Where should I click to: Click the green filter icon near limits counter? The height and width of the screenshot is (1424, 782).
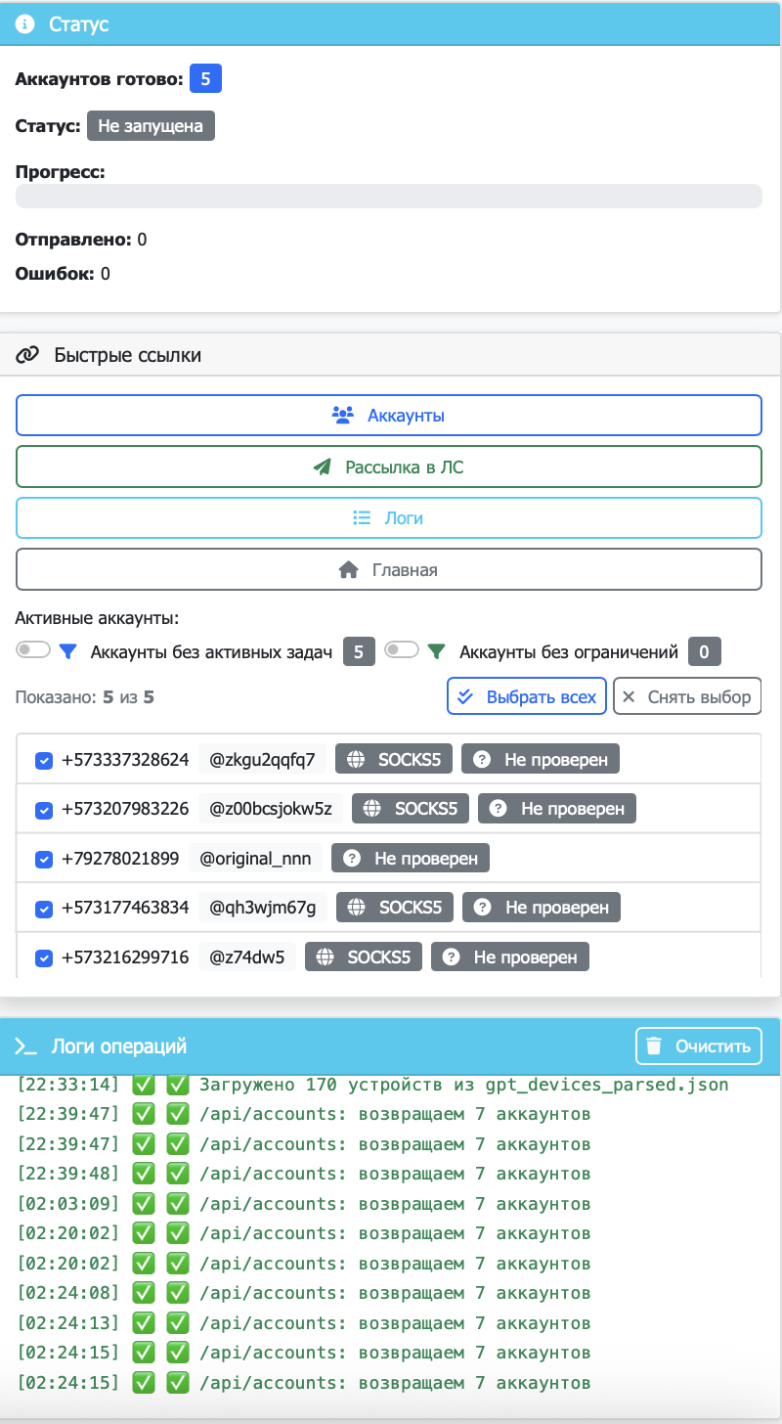(436, 648)
